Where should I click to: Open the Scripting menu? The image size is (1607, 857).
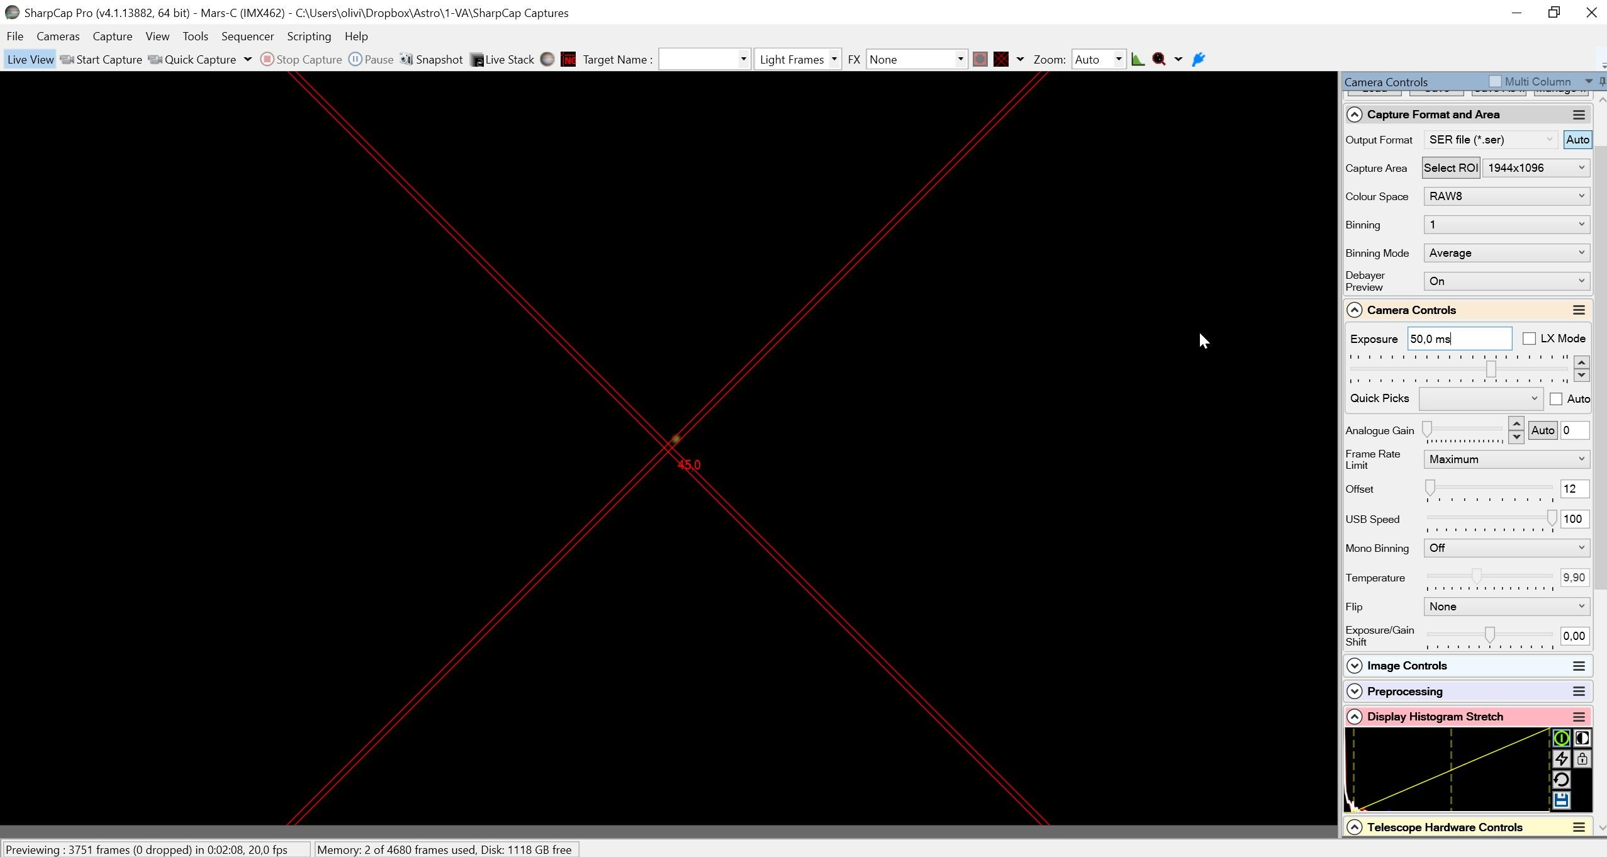coord(309,36)
